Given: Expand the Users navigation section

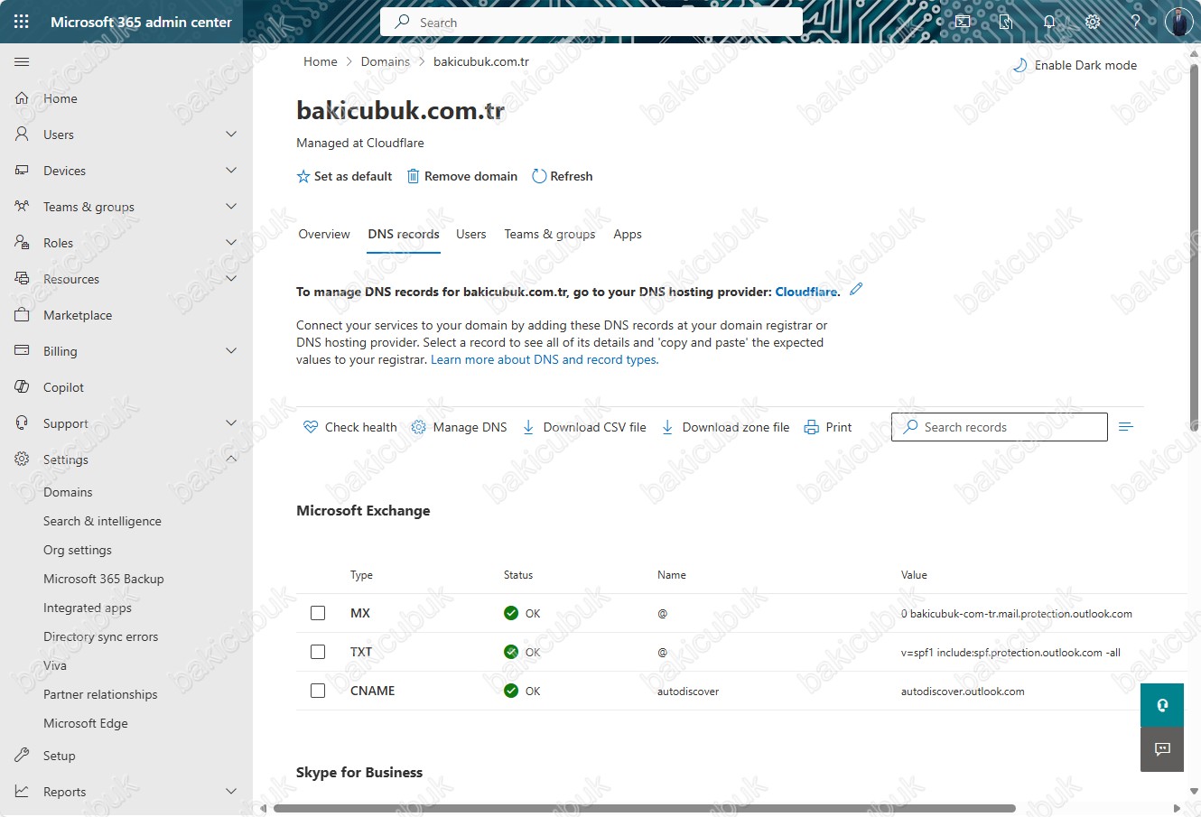Looking at the screenshot, I should pyautogui.click(x=231, y=135).
